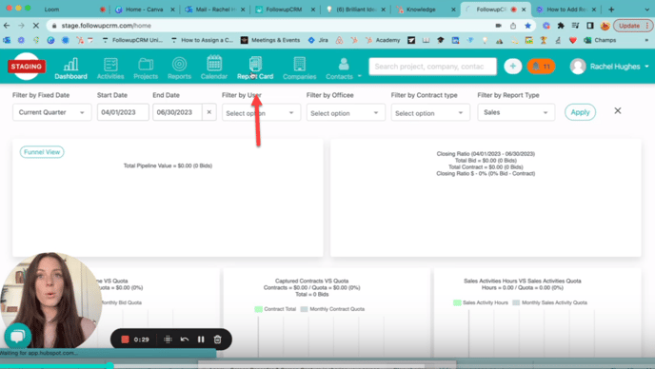This screenshot has height=369, width=655.
Task: Click the Loom drag-grid icon
Action: tap(168, 340)
